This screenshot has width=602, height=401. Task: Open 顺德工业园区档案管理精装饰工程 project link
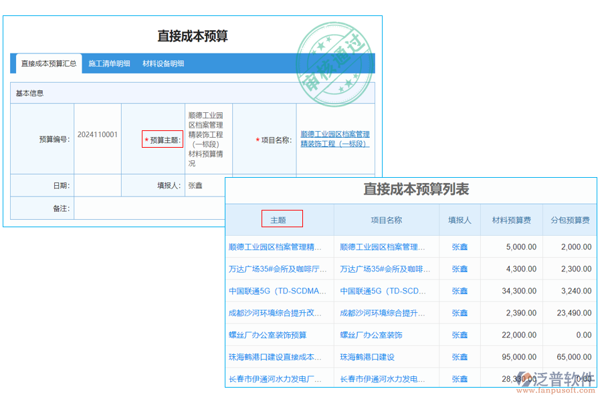[336, 139]
